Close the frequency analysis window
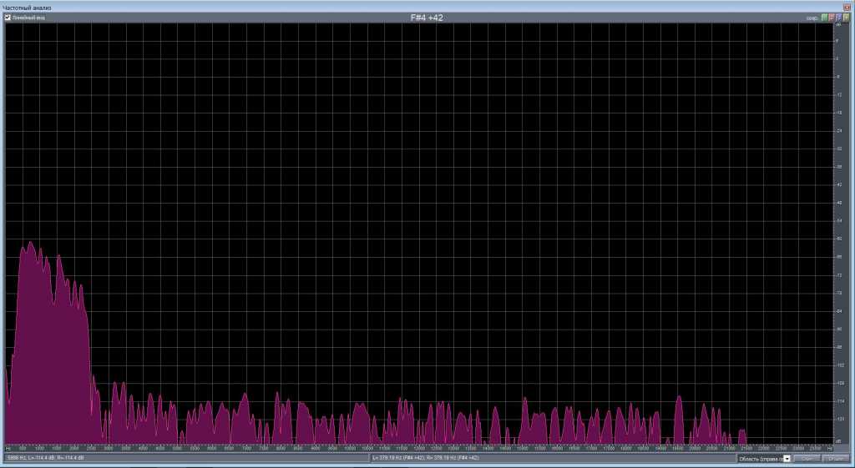Screen dimensions: 855x468 [847, 7]
